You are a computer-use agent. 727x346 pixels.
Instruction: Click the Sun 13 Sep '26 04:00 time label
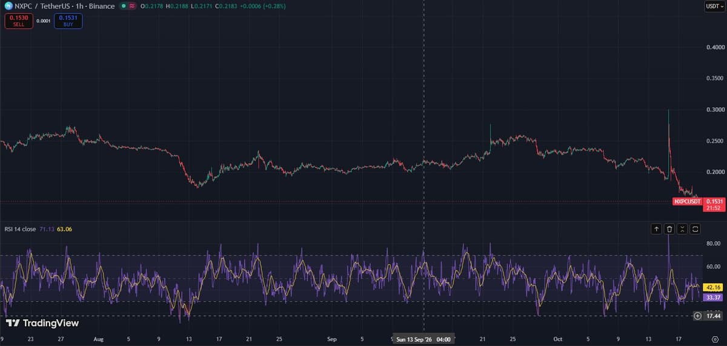pyautogui.click(x=423, y=339)
